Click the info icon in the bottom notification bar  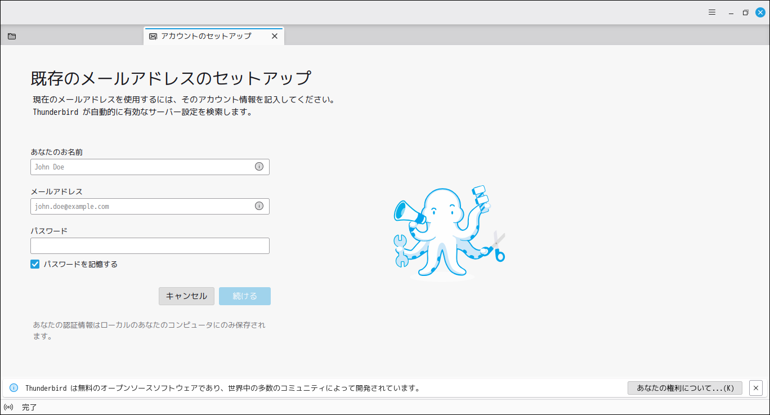(x=12, y=387)
